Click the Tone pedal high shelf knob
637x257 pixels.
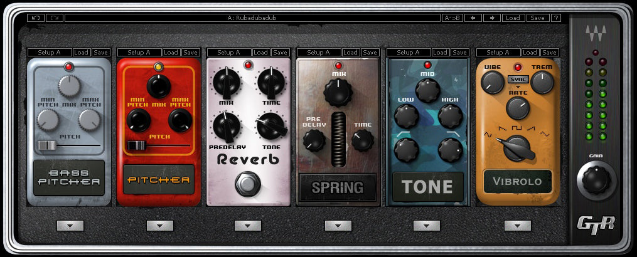pos(450,150)
